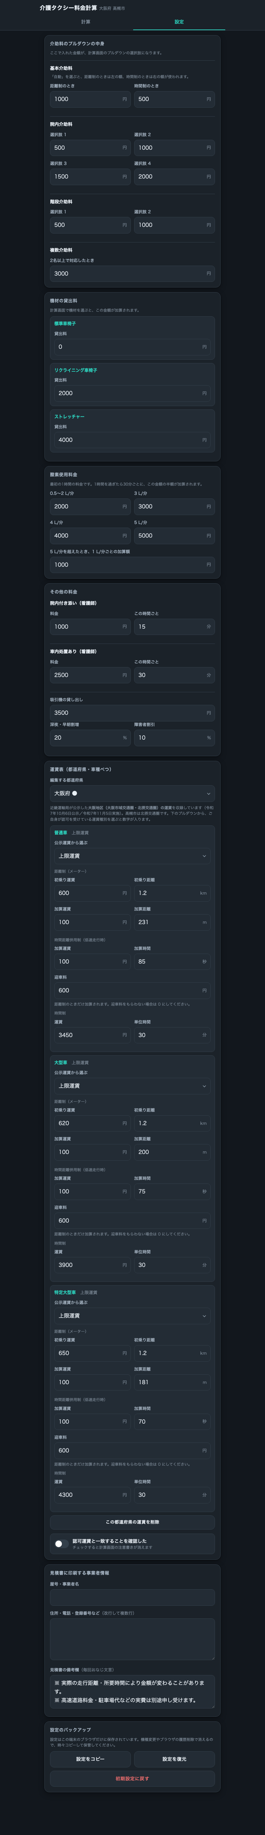Toggle 認可運賃と一致することを確認した switch

click(61, 1544)
